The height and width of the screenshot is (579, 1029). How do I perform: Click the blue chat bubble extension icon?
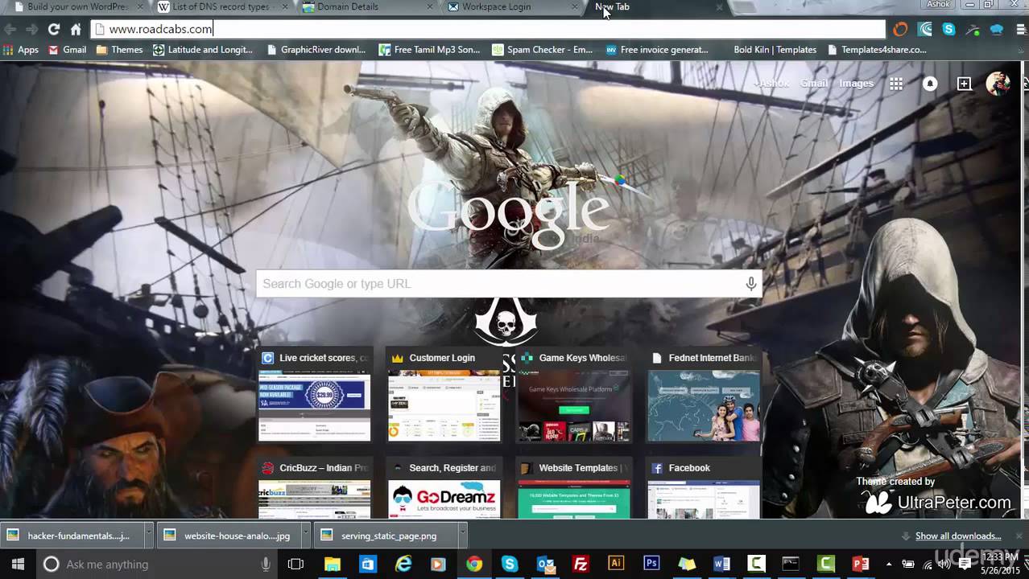pos(998,30)
